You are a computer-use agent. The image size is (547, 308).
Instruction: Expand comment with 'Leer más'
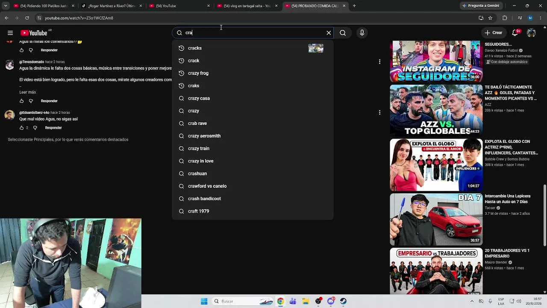tap(27, 92)
